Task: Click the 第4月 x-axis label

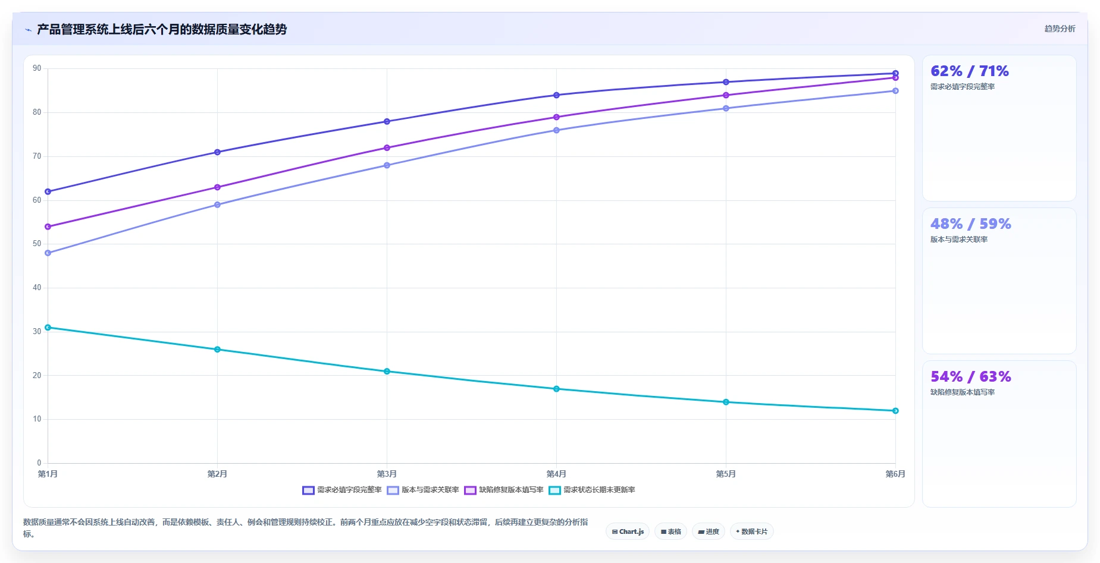Action: click(556, 474)
